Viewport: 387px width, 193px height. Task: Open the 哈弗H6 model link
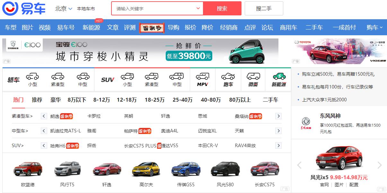(58, 146)
